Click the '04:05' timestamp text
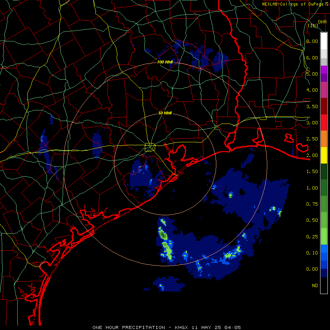The image size is (330, 330). [232, 327]
